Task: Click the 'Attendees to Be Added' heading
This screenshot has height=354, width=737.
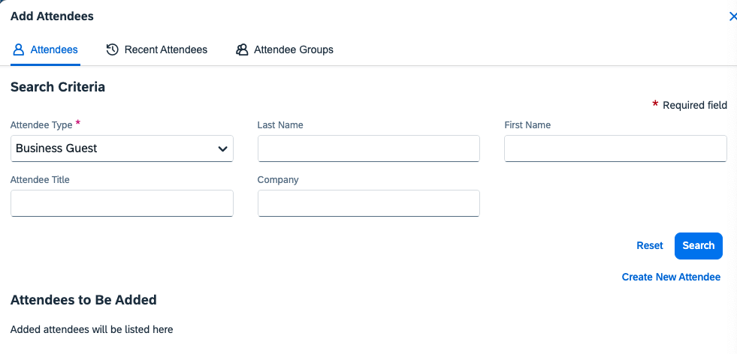Action: pos(83,300)
